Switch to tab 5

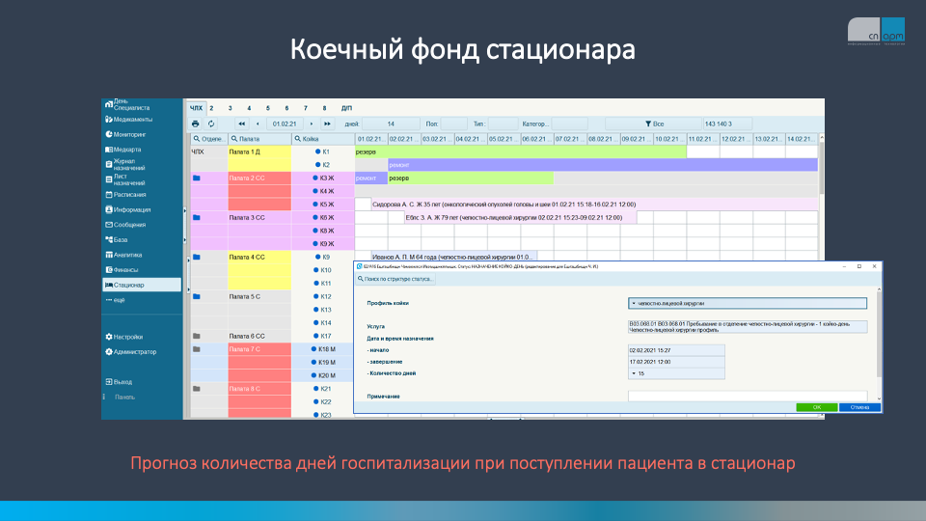point(268,108)
